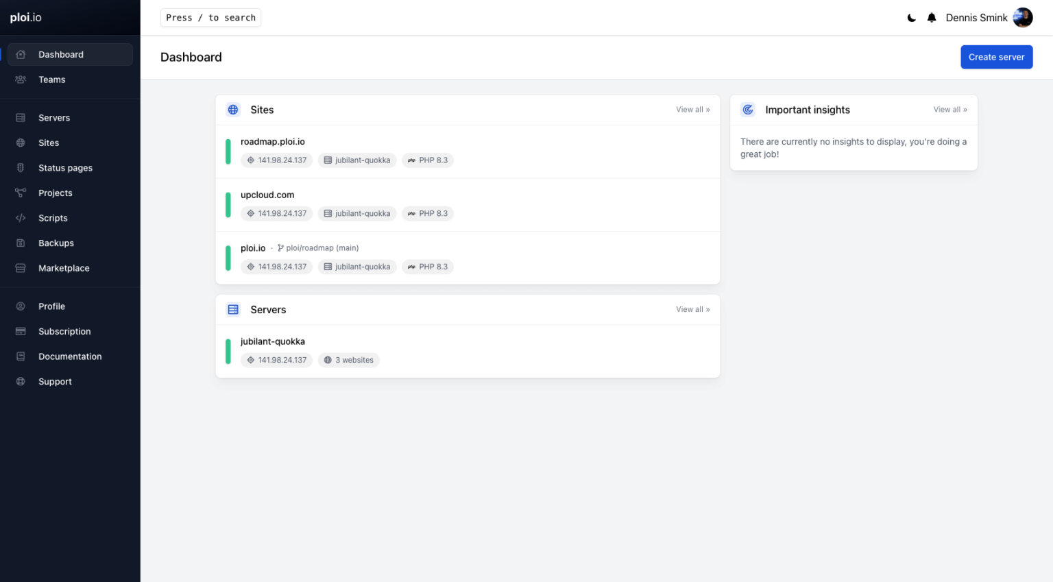View all servers link
Image resolution: width=1053 pixels, height=582 pixels.
[692, 310]
